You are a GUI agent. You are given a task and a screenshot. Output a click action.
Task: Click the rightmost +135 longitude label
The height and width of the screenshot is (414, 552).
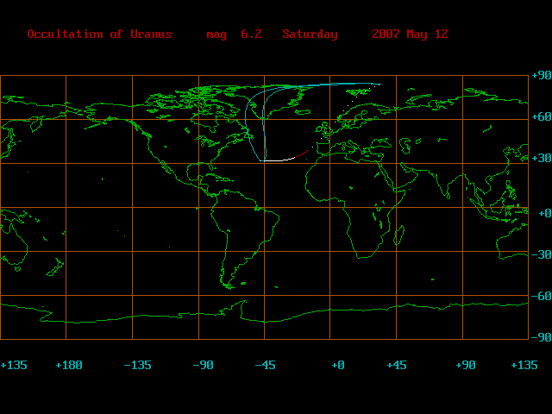[524, 365]
